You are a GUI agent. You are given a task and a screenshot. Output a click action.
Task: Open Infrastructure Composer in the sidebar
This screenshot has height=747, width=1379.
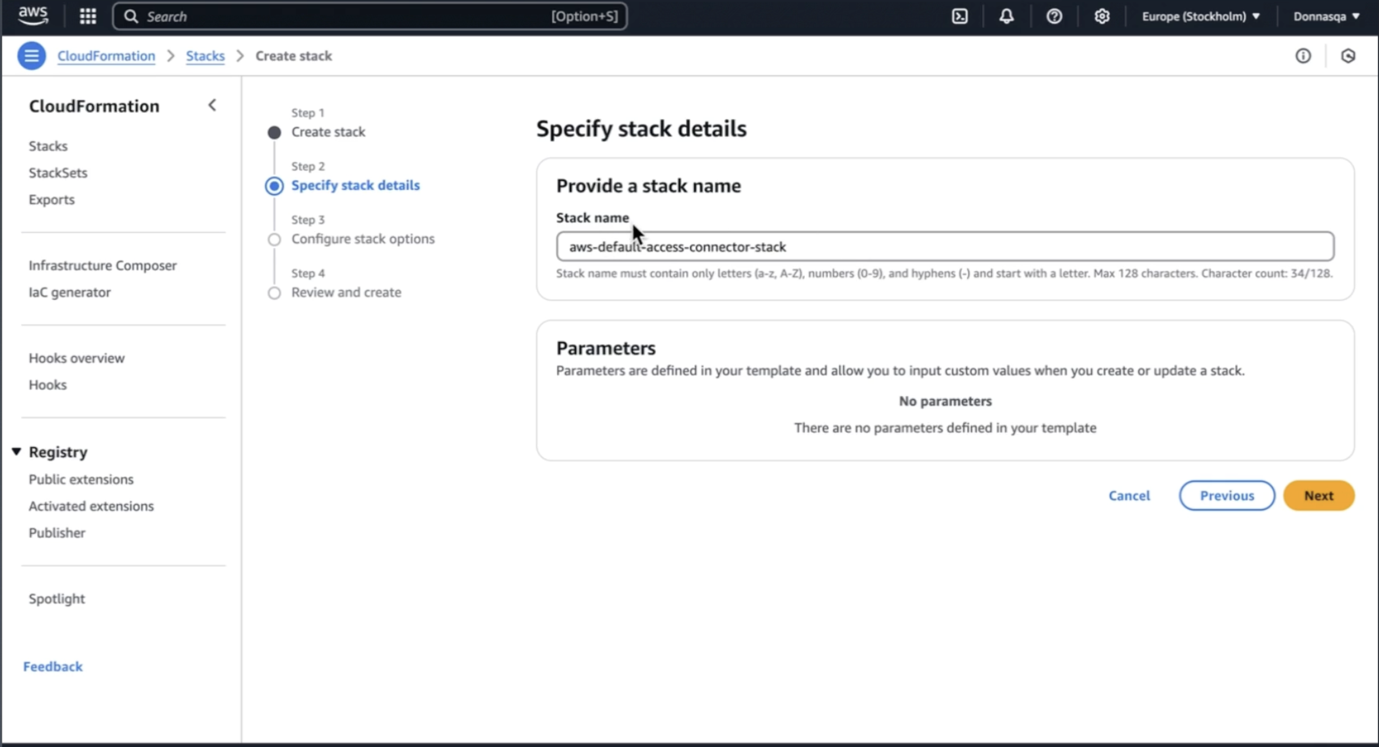102,265
